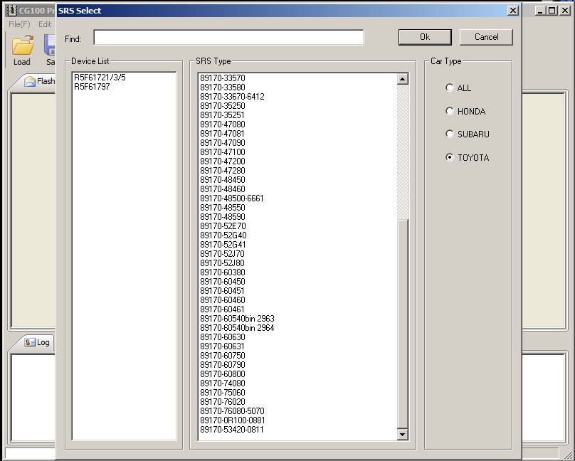Image resolution: width=575 pixels, height=461 pixels.
Task: Pick SRS type 89170-48500-6661
Action: pyautogui.click(x=232, y=198)
